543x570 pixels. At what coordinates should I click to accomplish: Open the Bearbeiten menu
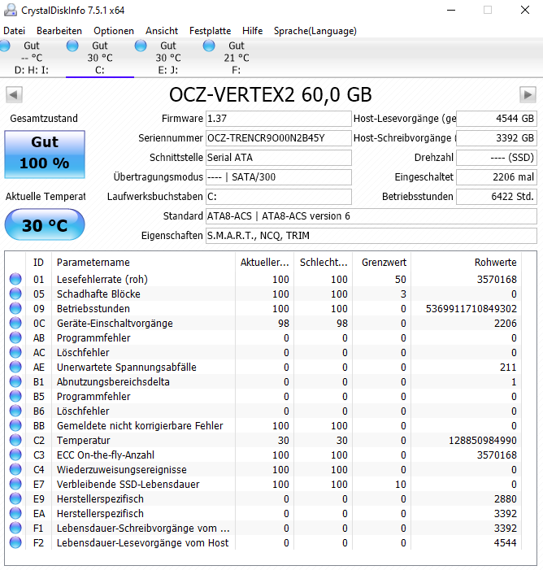click(x=59, y=31)
